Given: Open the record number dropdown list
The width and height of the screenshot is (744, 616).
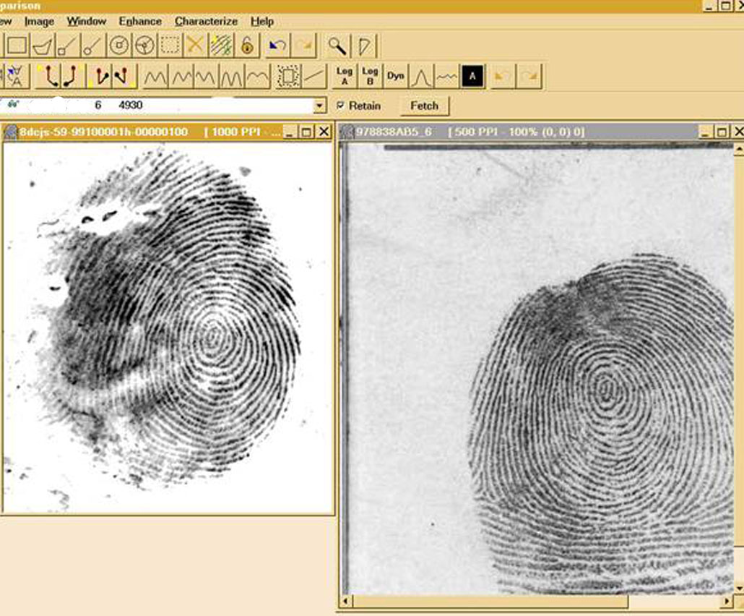Looking at the screenshot, I should point(320,106).
